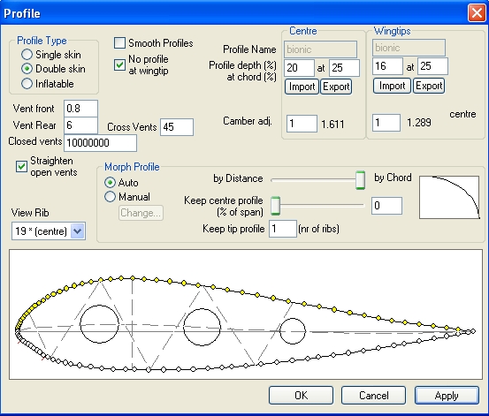This screenshot has width=489, height=416.
Task: Toggle No profile at wingtip checkbox
Action: click(119, 64)
